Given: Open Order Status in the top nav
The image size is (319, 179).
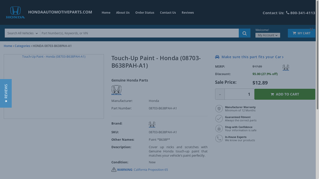Looking at the screenshot, I should click(x=145, y=13).
